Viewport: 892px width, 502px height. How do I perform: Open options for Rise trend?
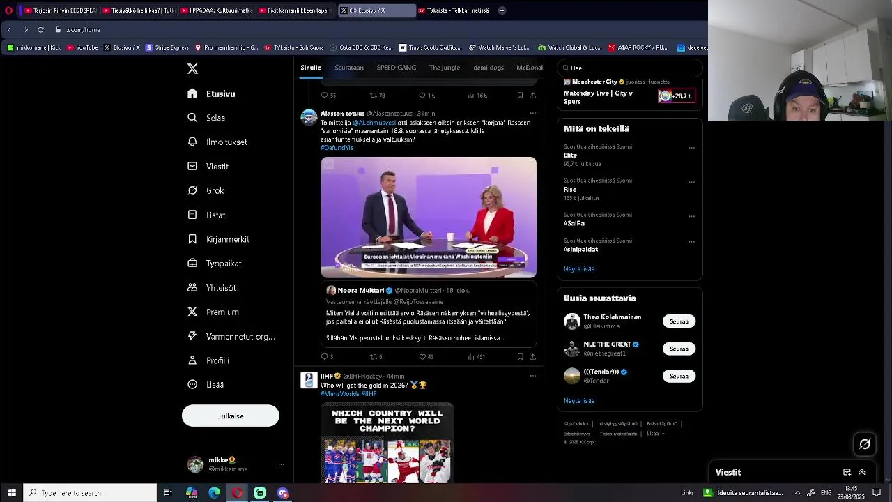click(x=691, y=182)
